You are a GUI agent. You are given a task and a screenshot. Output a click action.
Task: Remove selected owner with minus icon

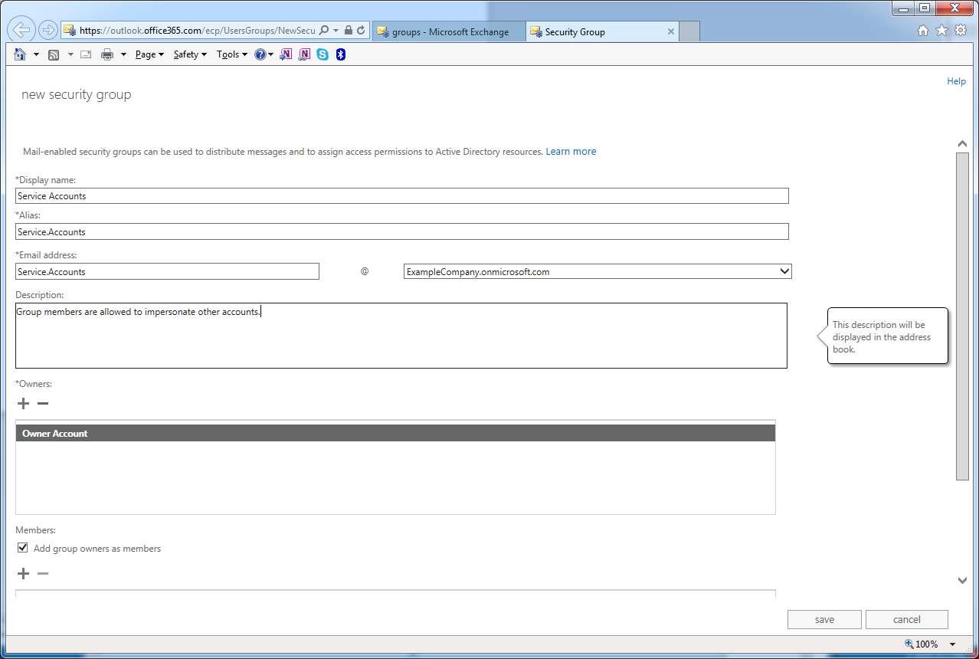coord(43,404)
